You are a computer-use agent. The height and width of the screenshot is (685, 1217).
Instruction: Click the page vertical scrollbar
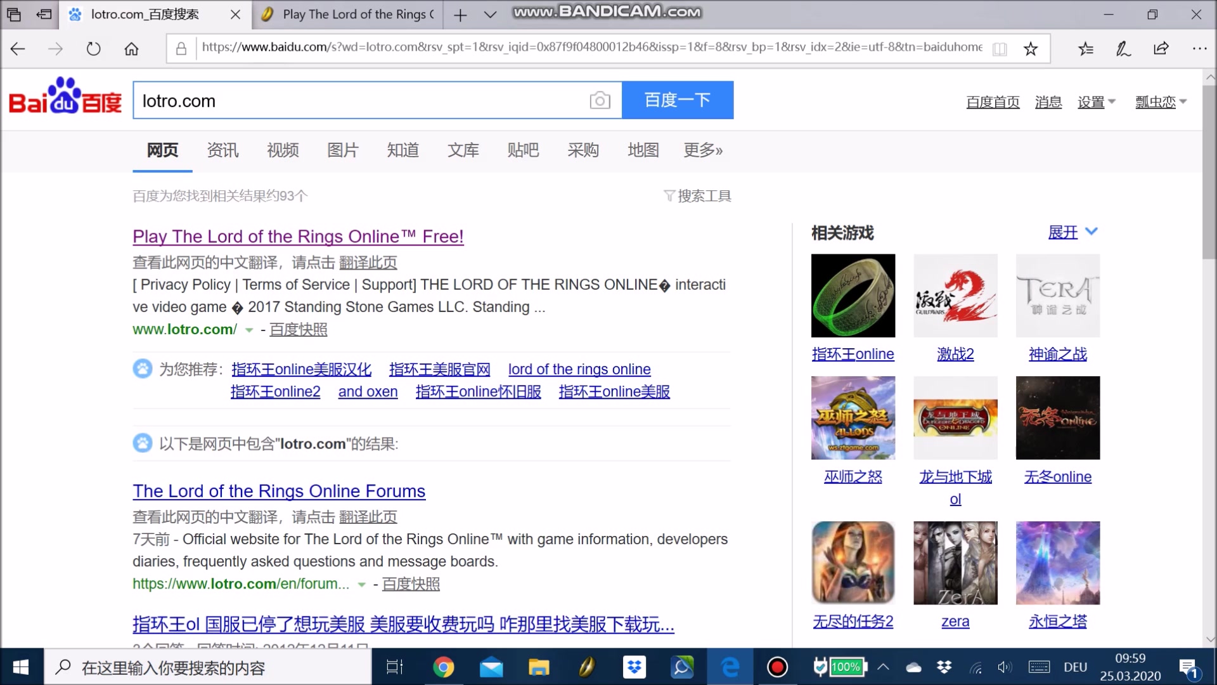(1209, 171)
